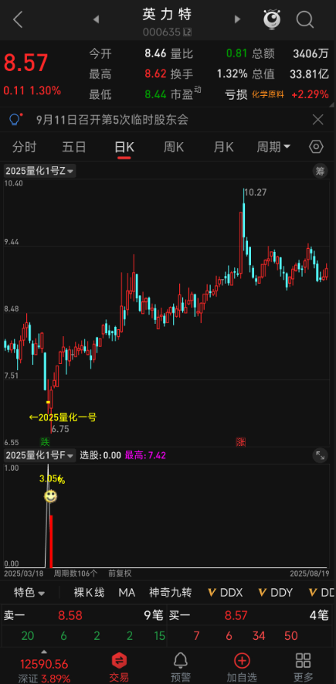The height and width of the screenshot is (684, 336).
Task: Open the 周期 period dropdown
Action: 273,147
